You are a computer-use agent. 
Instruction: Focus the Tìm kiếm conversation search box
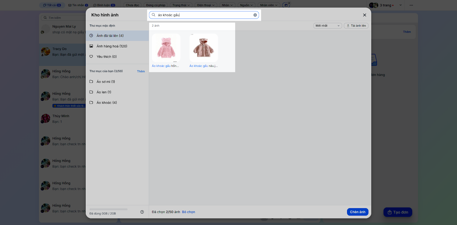63,18
